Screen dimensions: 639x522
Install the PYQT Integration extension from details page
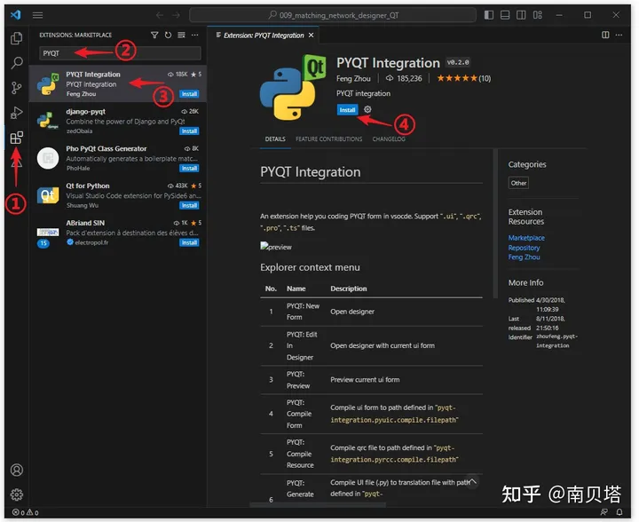pos(347,109)
